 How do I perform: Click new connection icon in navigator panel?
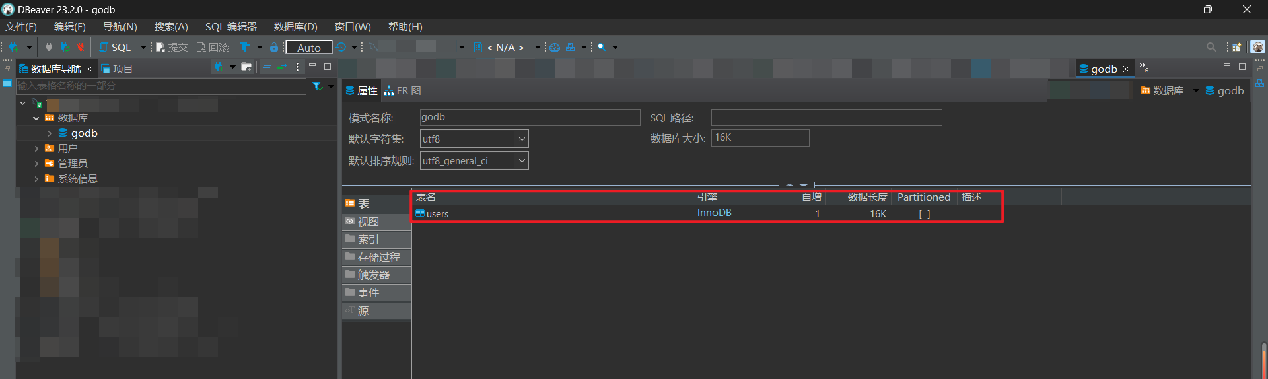[x=219, y=67]
